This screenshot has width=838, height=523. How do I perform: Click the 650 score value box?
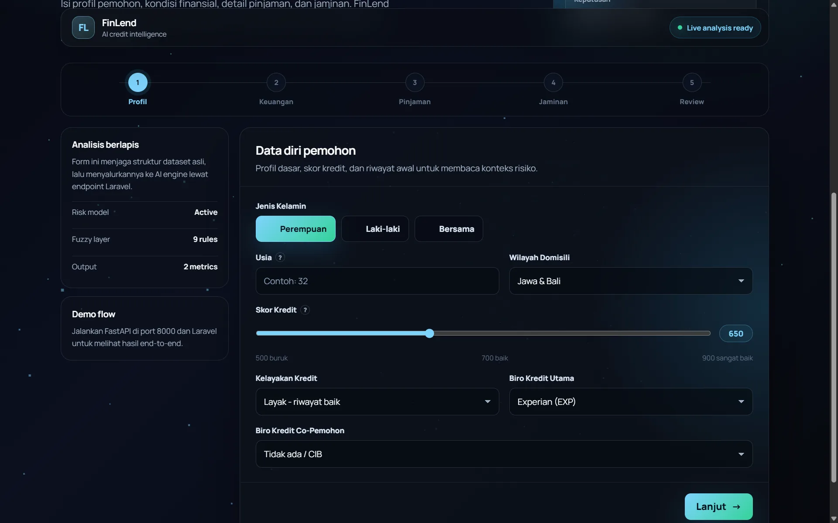pyautogui.click(x=736, y=333)
